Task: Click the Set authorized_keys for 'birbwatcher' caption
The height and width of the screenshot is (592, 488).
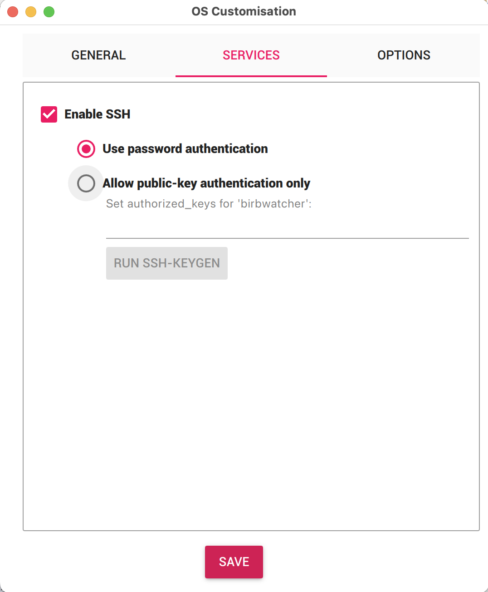Action: pos(209,204)
